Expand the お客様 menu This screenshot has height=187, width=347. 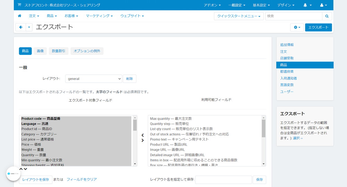(x=71, y=16)
